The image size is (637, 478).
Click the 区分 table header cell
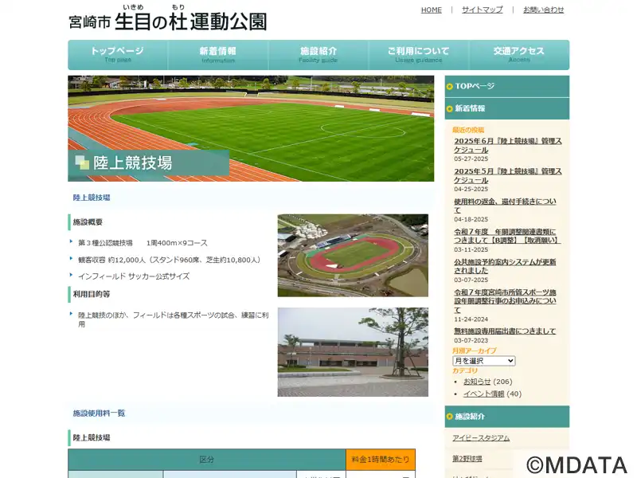point(207,460)
